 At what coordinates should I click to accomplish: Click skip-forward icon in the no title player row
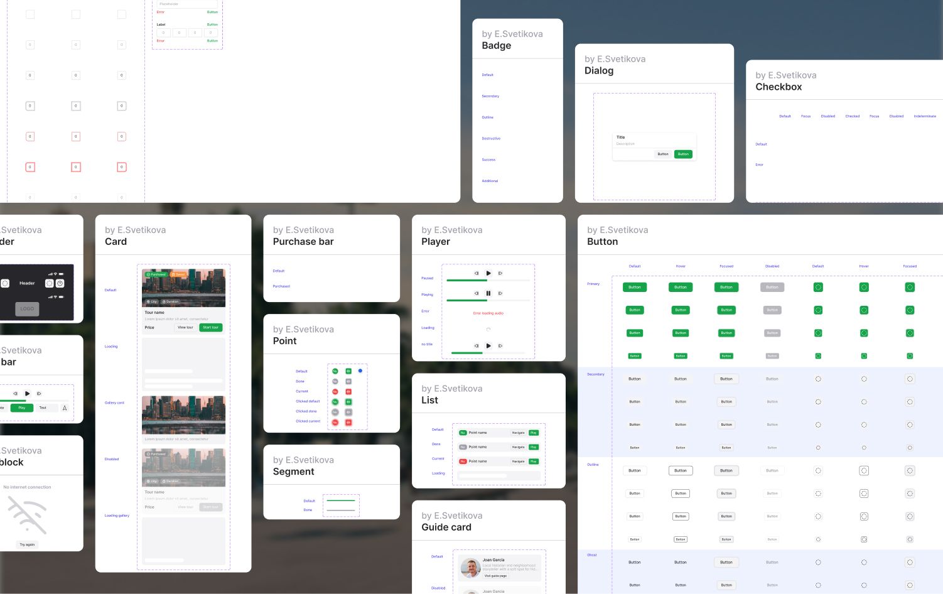tap(500, 346)
